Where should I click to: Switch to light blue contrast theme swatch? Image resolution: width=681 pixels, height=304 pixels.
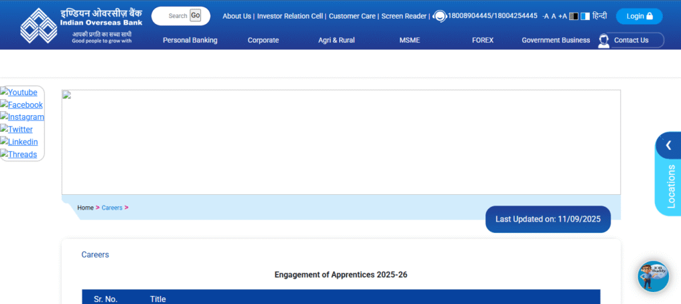585,16
